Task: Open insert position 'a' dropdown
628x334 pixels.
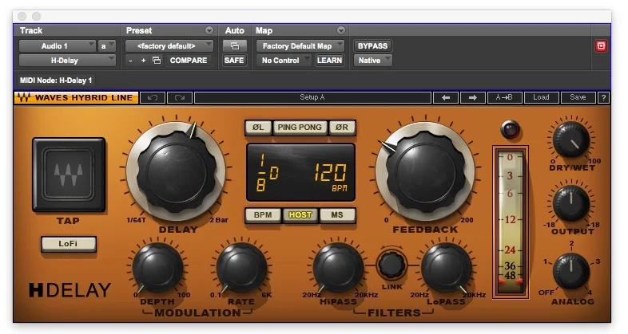Action: click(x=107, y=46)
